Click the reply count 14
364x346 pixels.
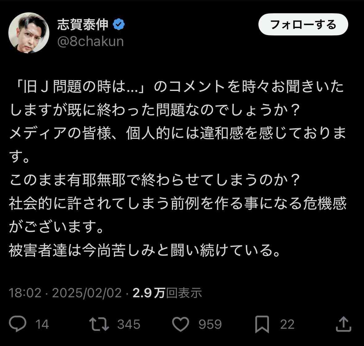(x=42, y=324)
